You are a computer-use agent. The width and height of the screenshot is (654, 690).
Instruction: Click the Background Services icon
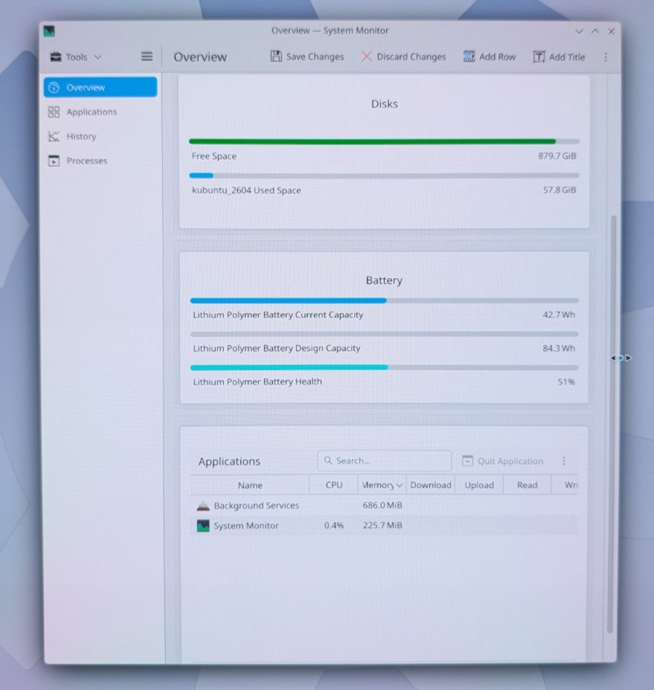203,506
